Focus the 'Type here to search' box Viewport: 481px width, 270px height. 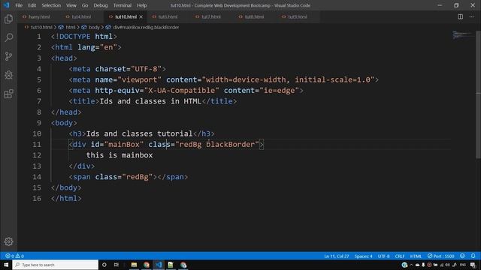click(55, 265)
